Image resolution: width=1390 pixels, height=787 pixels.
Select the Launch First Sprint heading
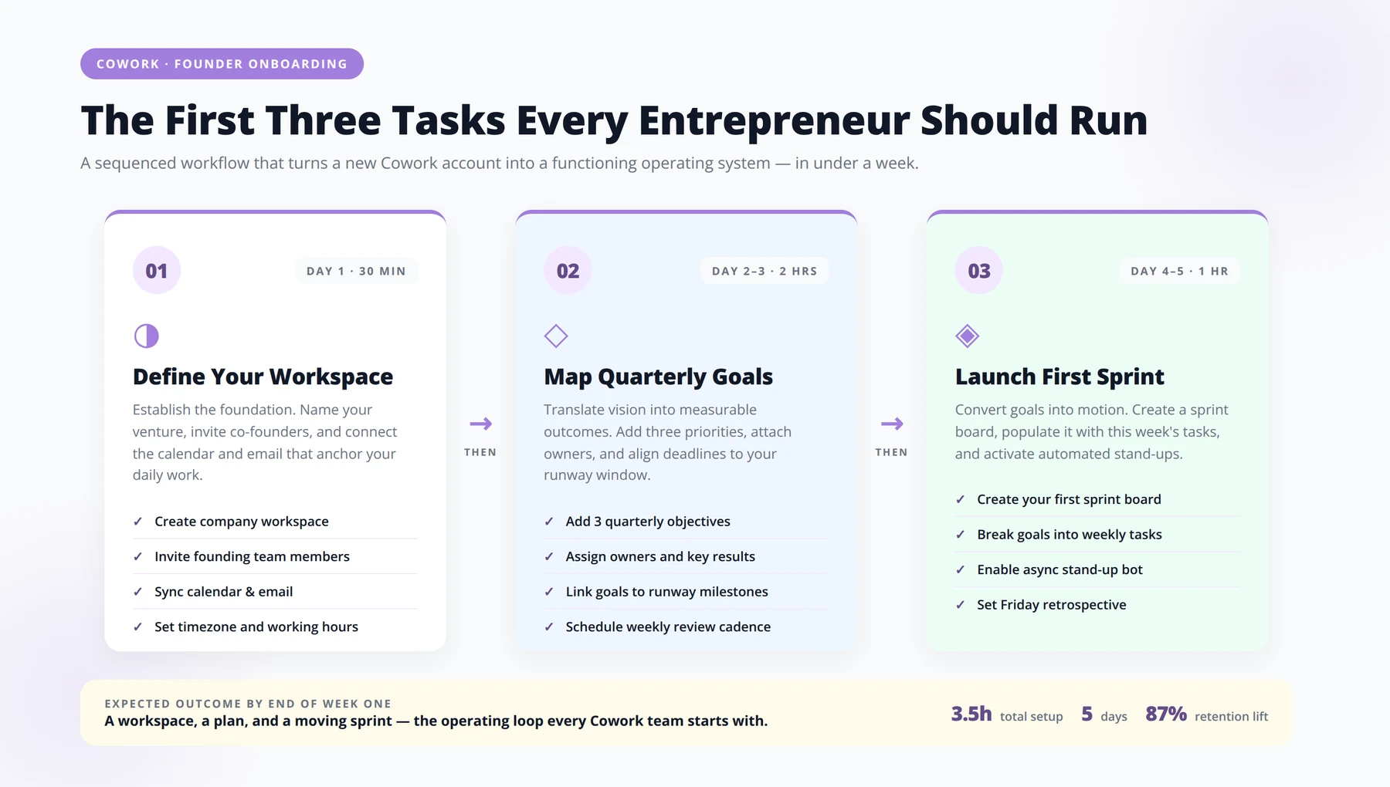point(1059,377)
